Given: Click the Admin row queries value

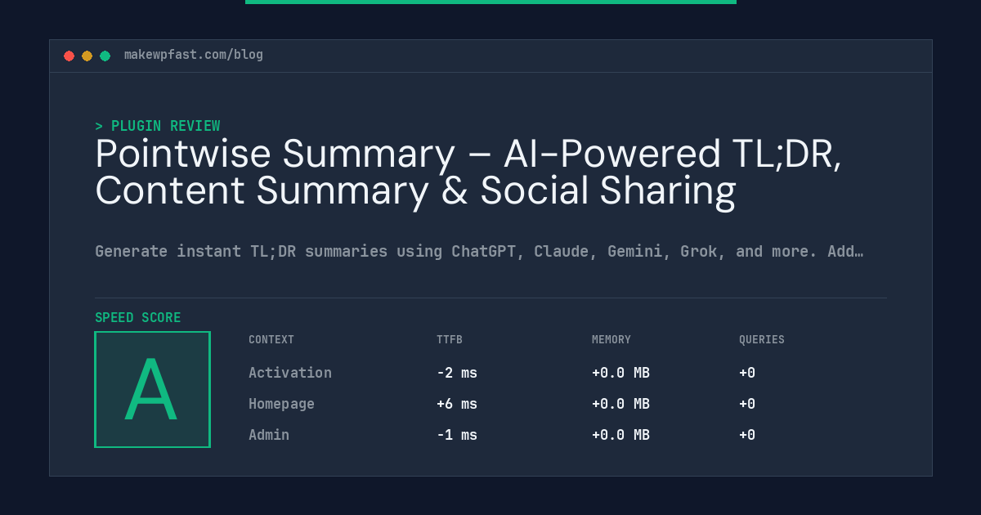Looking at the screenshot, I should click(x=747, y=435).
